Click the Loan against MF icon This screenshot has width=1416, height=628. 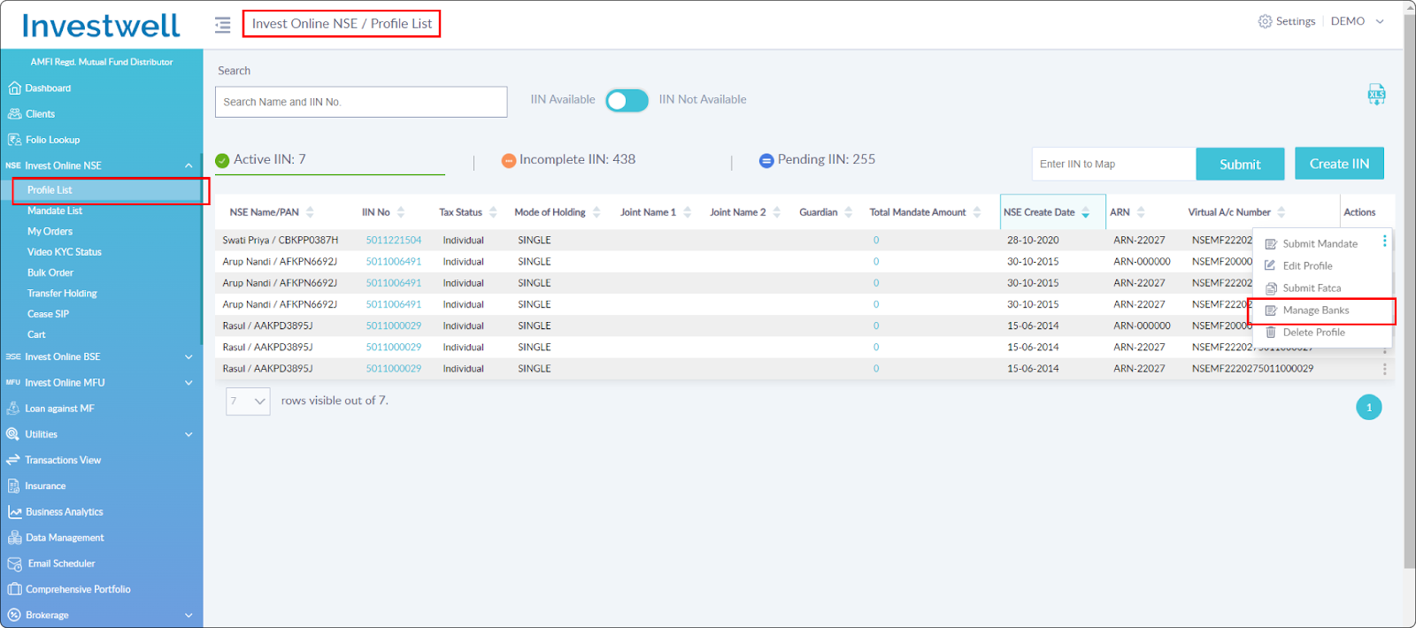tap(13, 409)
